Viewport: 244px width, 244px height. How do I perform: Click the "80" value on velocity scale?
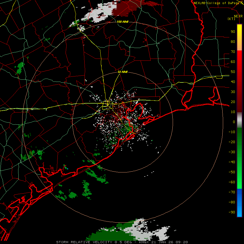[233, 42]
